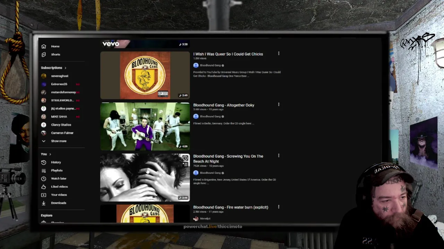Open the Home icon in sidebar
Screen dimensions: 444x249
point(43,46)
